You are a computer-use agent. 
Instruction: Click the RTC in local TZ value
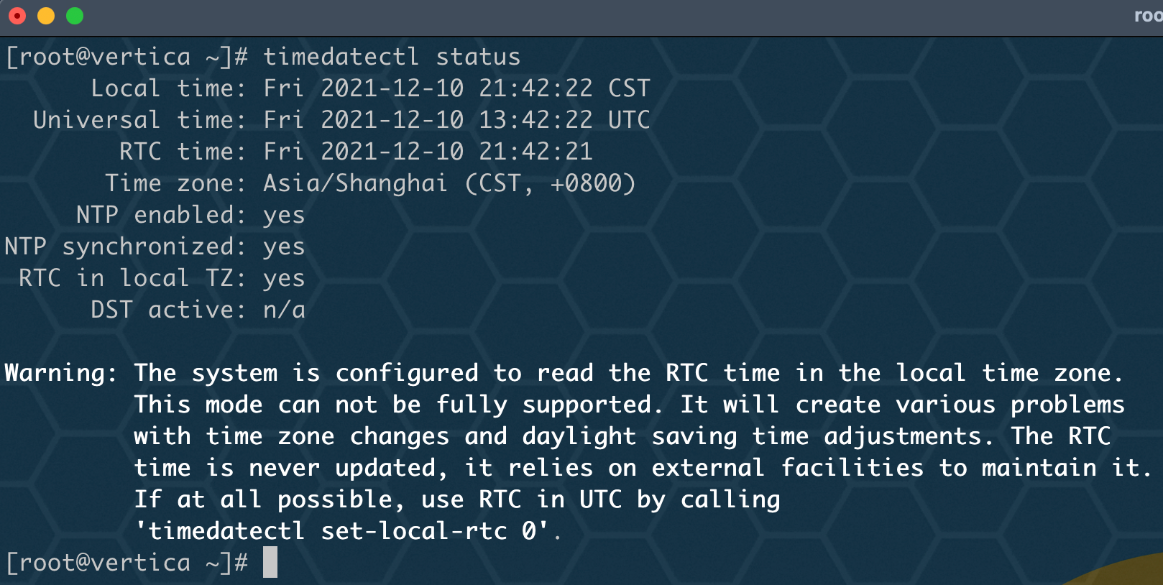pyautogui.click(x=284, y=280)
